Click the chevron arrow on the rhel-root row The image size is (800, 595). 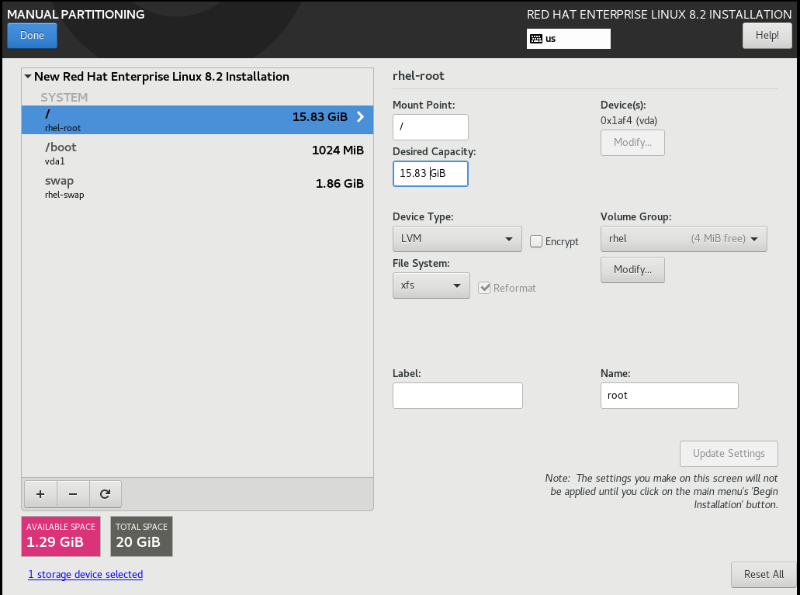[360, 117]
